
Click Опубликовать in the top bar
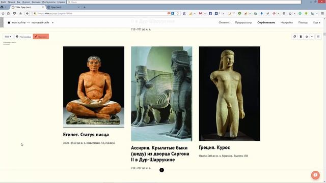tap(266, 22)
